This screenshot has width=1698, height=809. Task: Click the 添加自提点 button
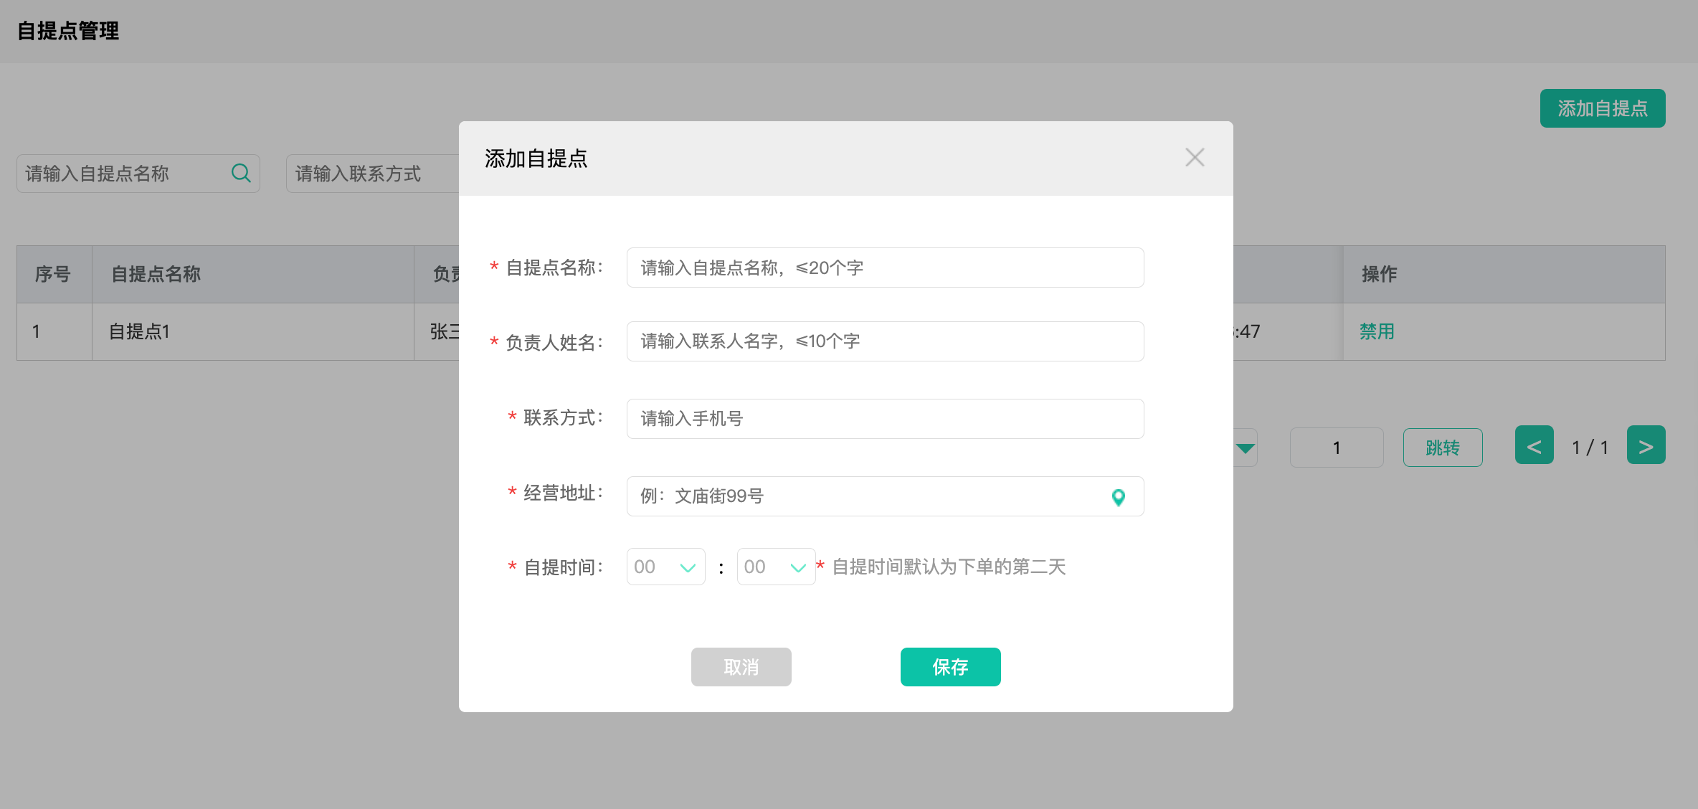click(x=1602, y=108)
